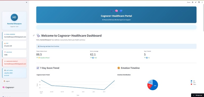Click the bar chart icon in the real data notice
The width and height of the screenshot is (204, 97).
point(38,46)
